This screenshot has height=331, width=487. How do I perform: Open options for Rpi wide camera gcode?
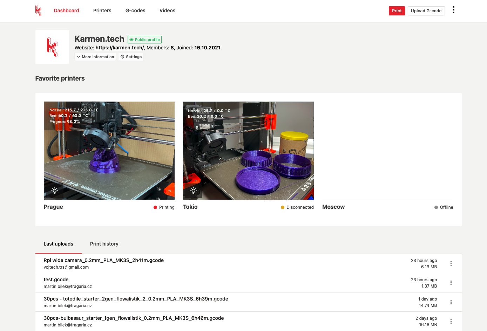tap(451, 263)
